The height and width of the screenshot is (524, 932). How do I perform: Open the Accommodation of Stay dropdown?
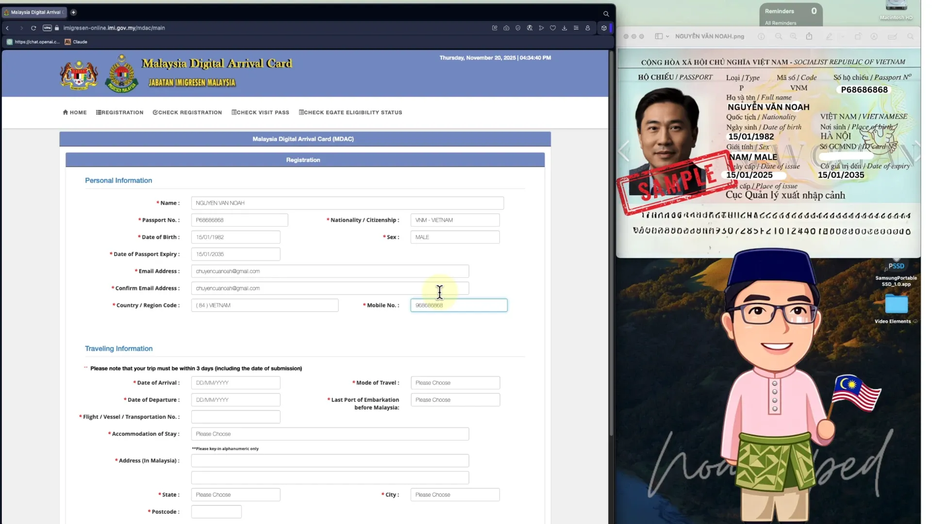click(330, 434)
